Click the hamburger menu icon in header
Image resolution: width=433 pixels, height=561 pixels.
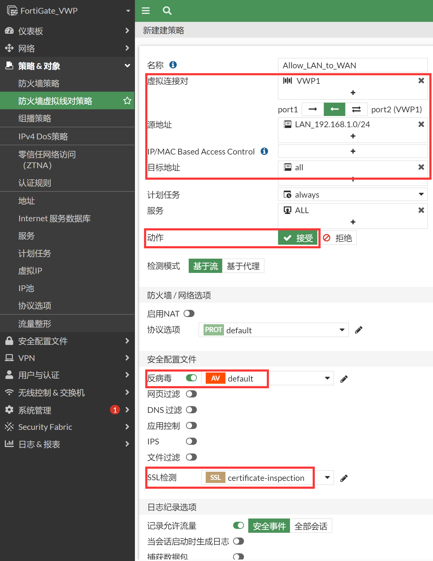pos(146,11)
